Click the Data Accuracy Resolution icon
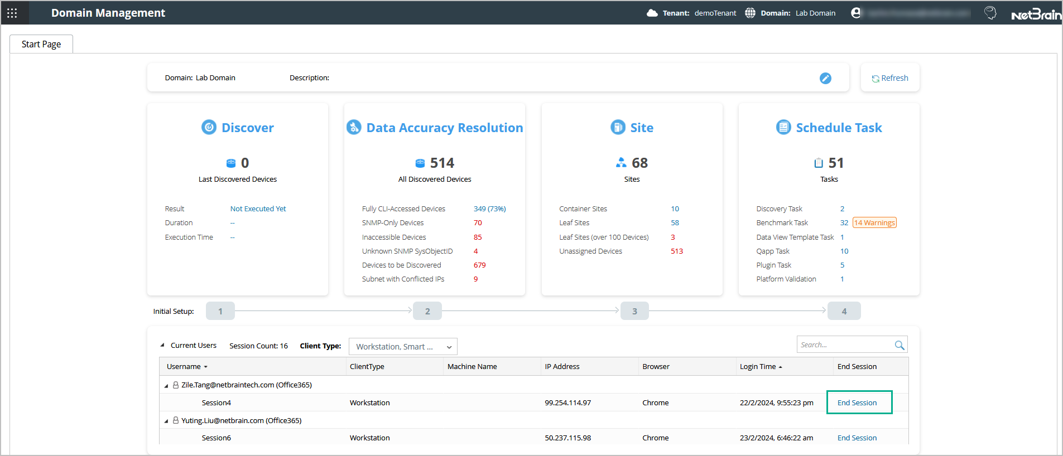Image resolution: width=1063 pixels, height=456 pixels. tap(354, 128)
